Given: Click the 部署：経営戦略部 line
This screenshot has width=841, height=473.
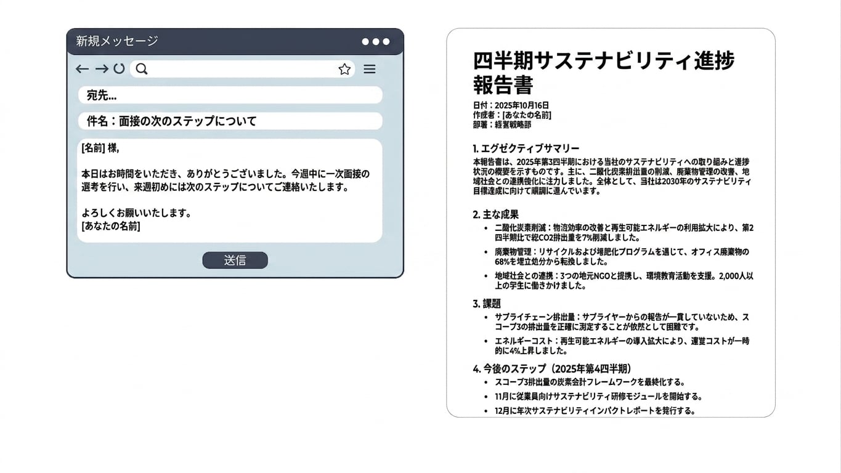Looking at the screenshot, I should point(502,124).
